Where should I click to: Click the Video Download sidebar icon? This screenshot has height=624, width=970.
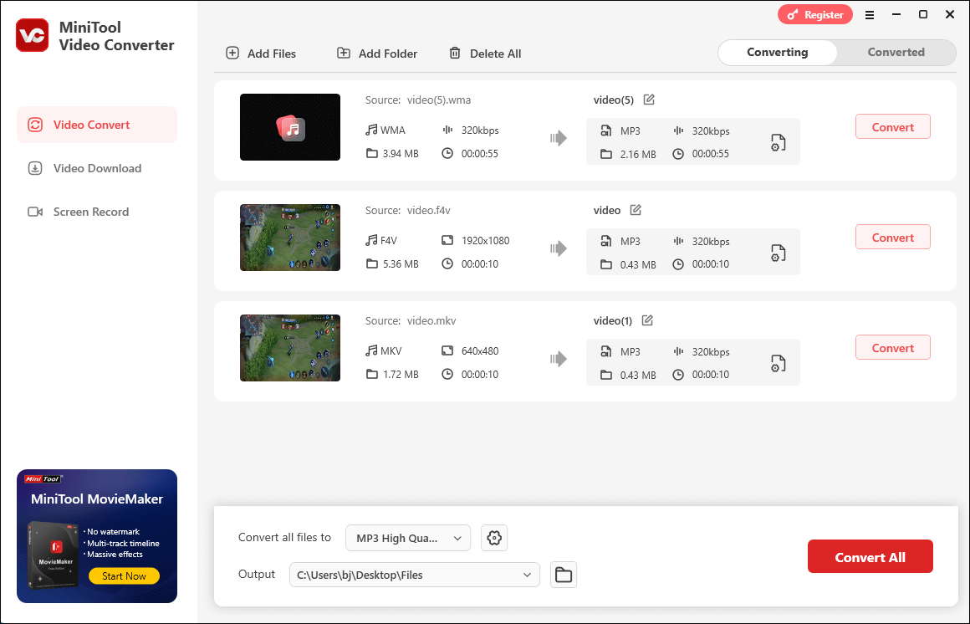tap(35, 168)
